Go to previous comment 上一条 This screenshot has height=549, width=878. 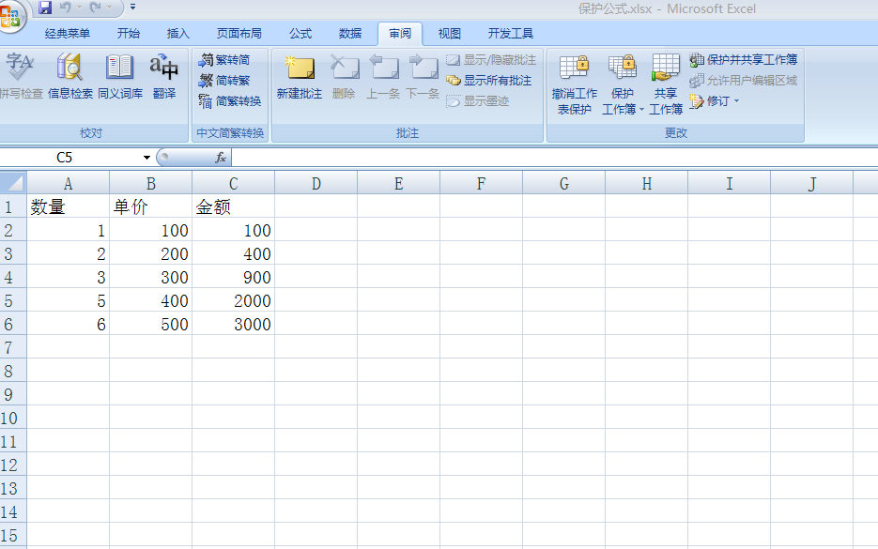coord(383,76)
